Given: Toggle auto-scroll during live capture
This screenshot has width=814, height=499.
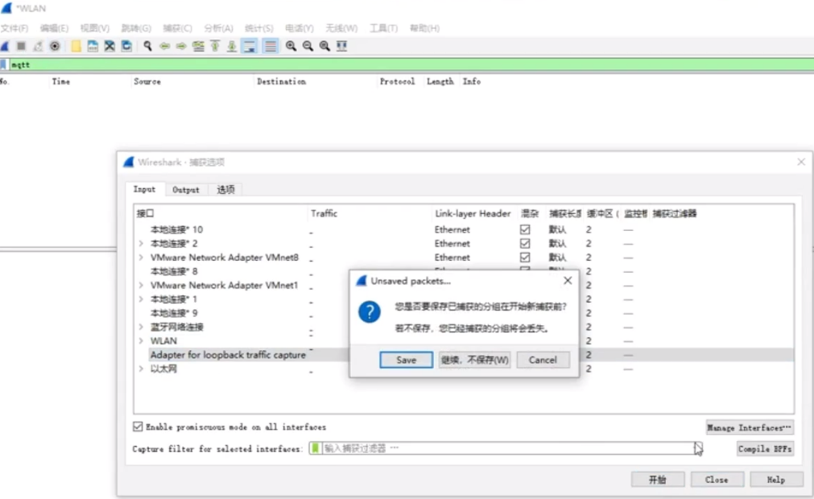Looking at the screenshot, I should pos(250,46).
